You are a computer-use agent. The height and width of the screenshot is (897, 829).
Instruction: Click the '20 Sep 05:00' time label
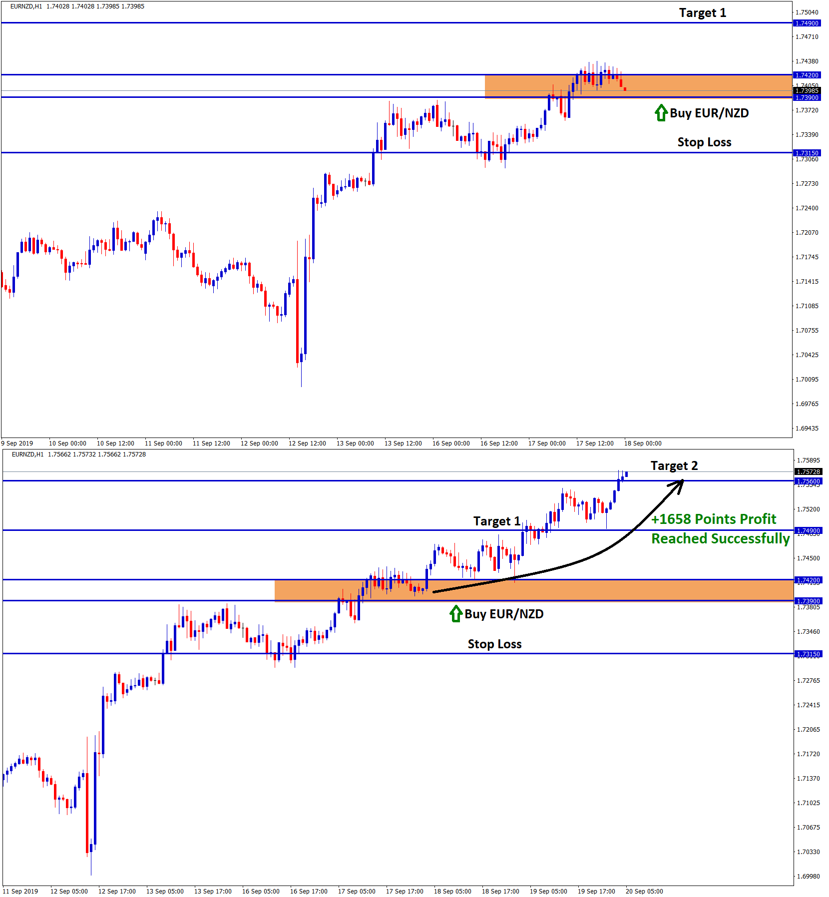pyautogui.click(x=644, y=891)
